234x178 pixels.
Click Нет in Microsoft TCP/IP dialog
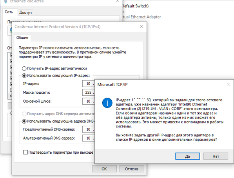pyautogui.click(x=216, y=156)
